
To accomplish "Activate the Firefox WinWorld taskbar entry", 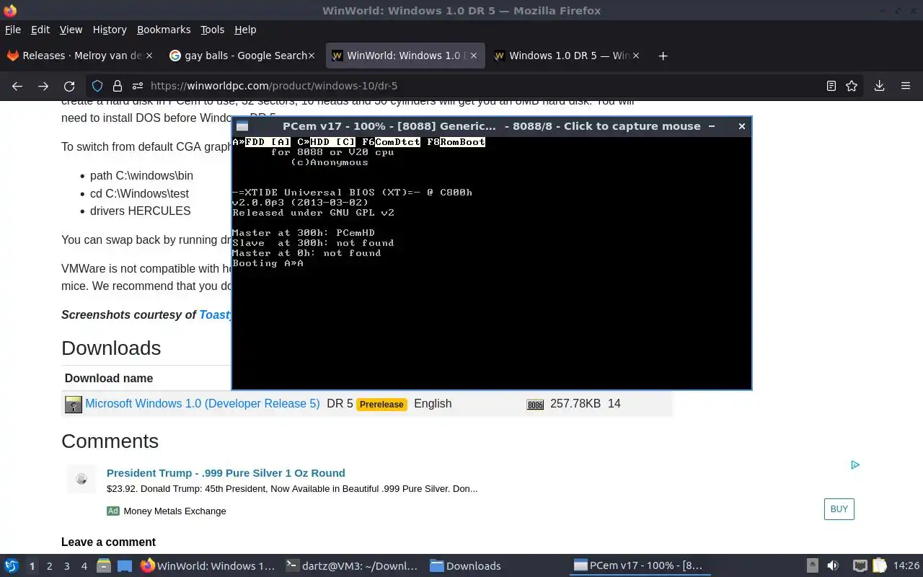I will coord(208,566).
